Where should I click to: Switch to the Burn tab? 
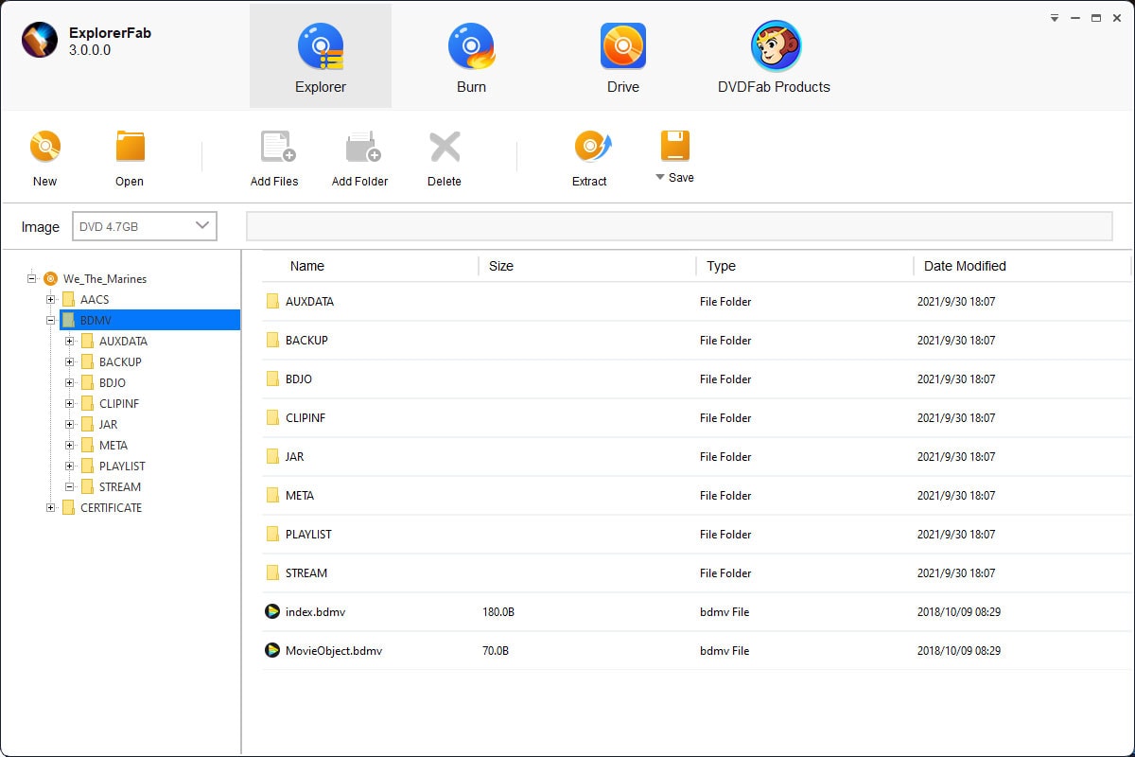[x=471, y=56]
